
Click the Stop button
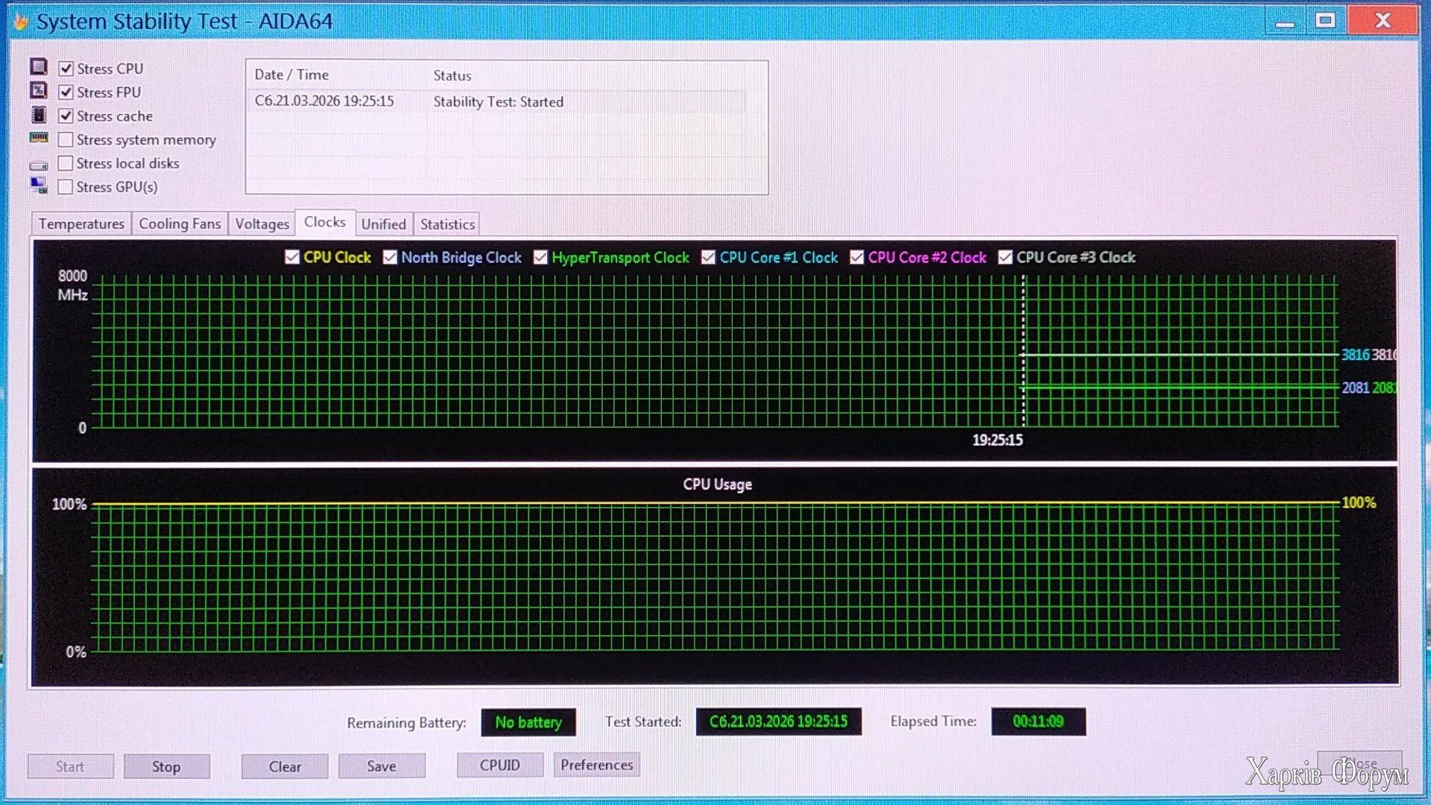pyautogui.click(x=166, y=766)
